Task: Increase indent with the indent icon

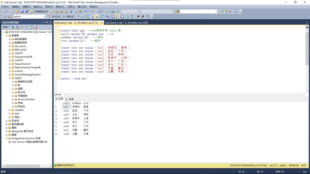Action: tap(143, 17)
